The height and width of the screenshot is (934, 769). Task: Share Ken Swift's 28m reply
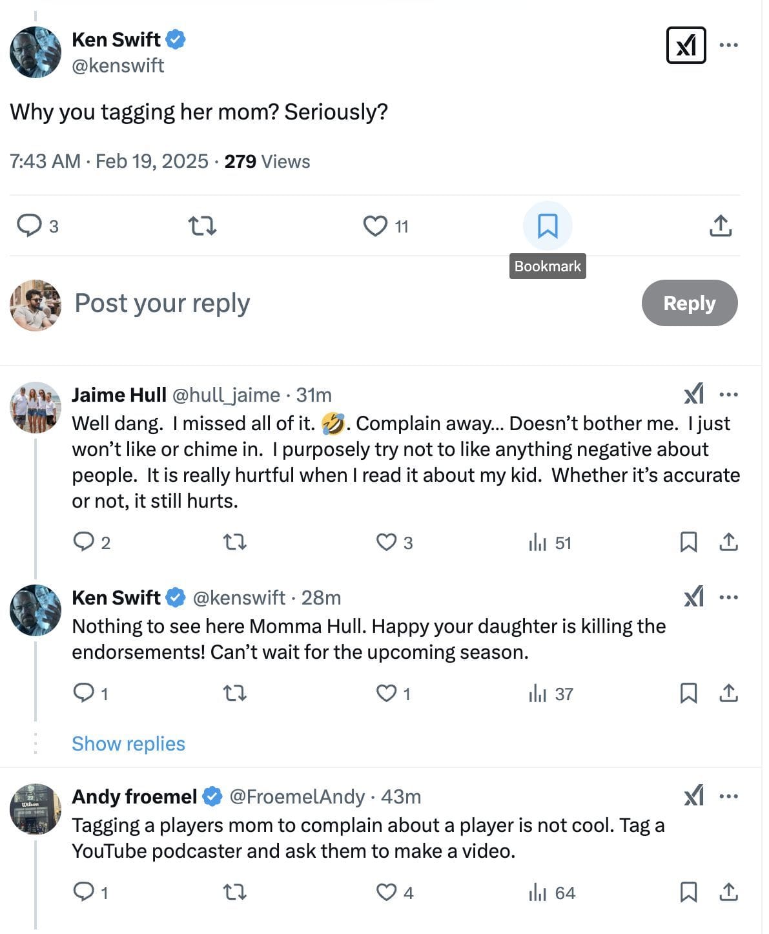pyautogui.click(x=728, y=693)
